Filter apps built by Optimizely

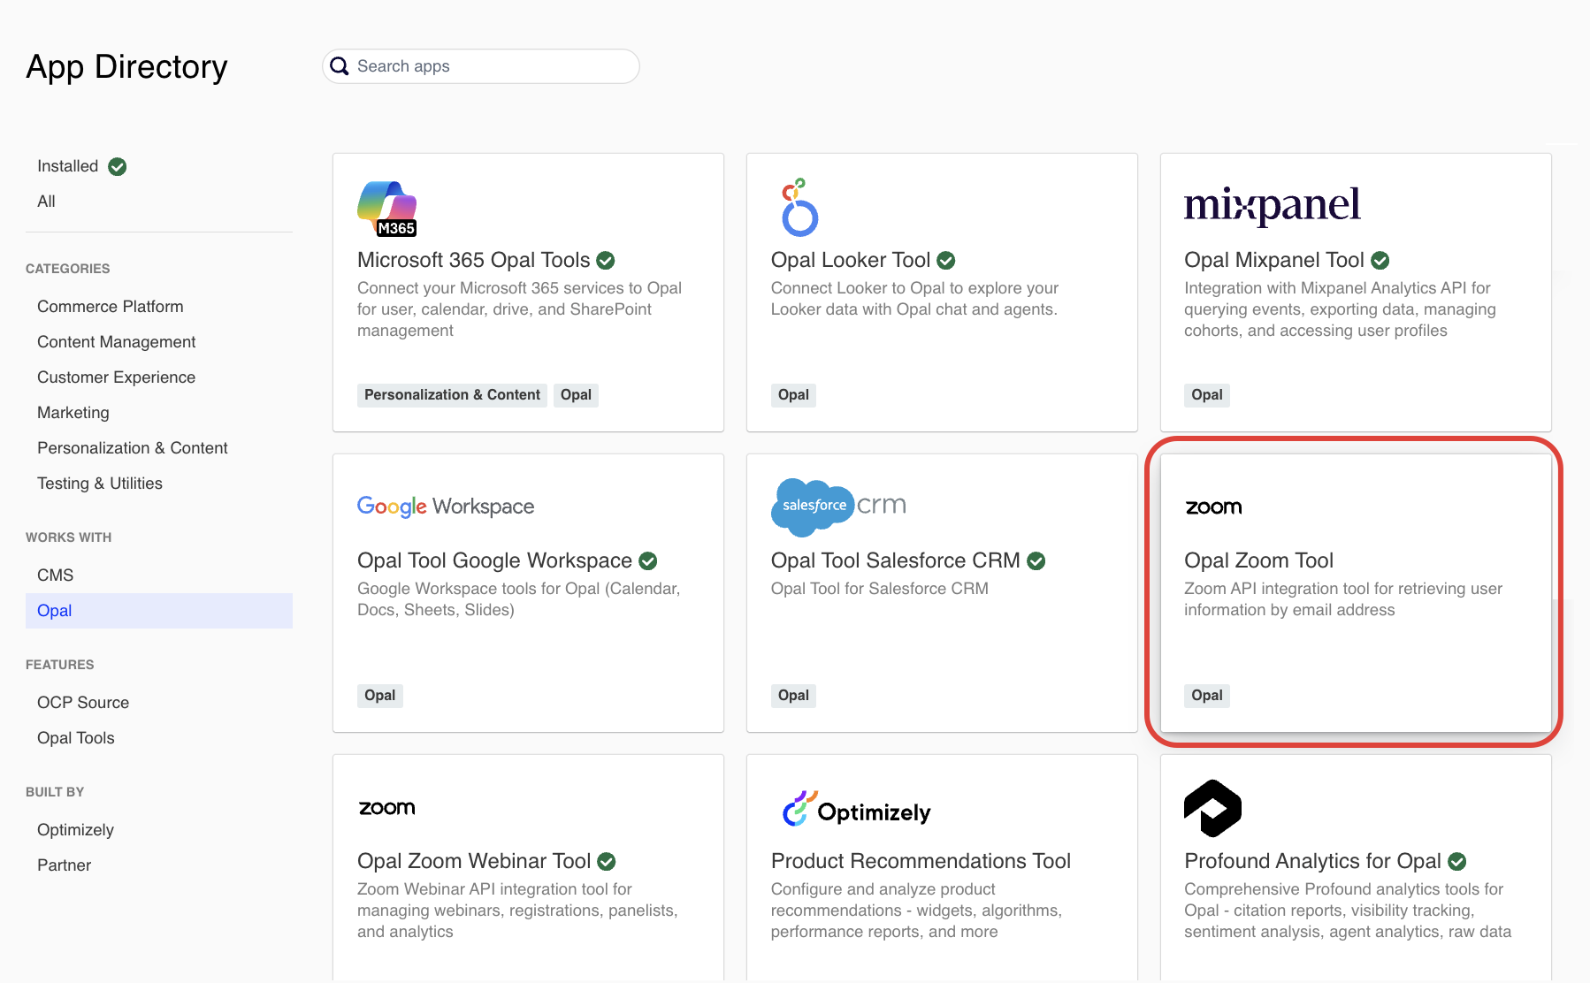click(x=76, y=830)
